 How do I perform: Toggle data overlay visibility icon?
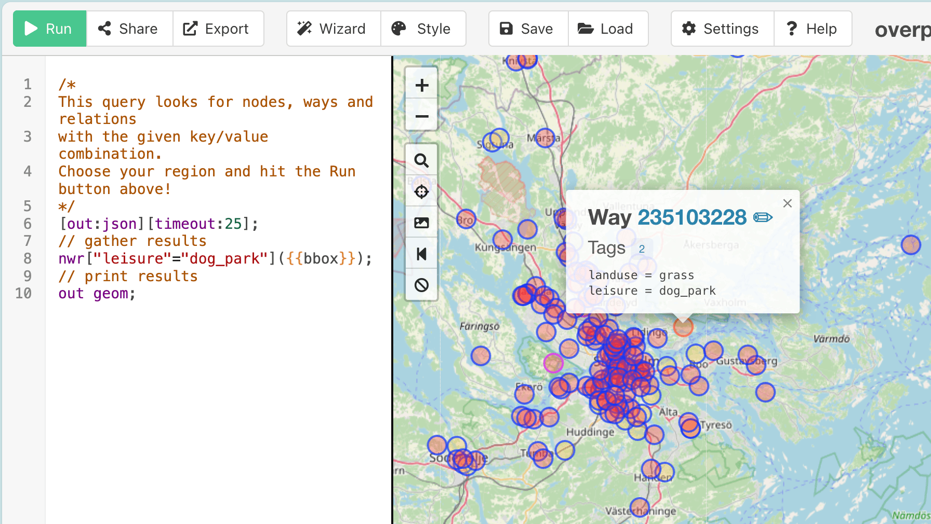pos(421,285)
